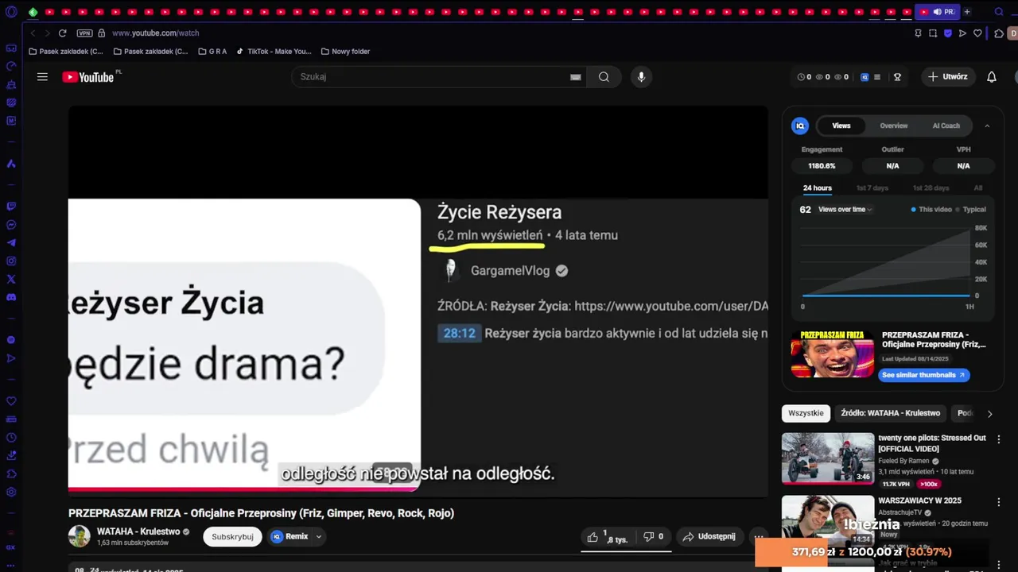This screenshot has width=1018, height=572.
Task: Seek using the red video progress bar
Action: click(243, 489)
